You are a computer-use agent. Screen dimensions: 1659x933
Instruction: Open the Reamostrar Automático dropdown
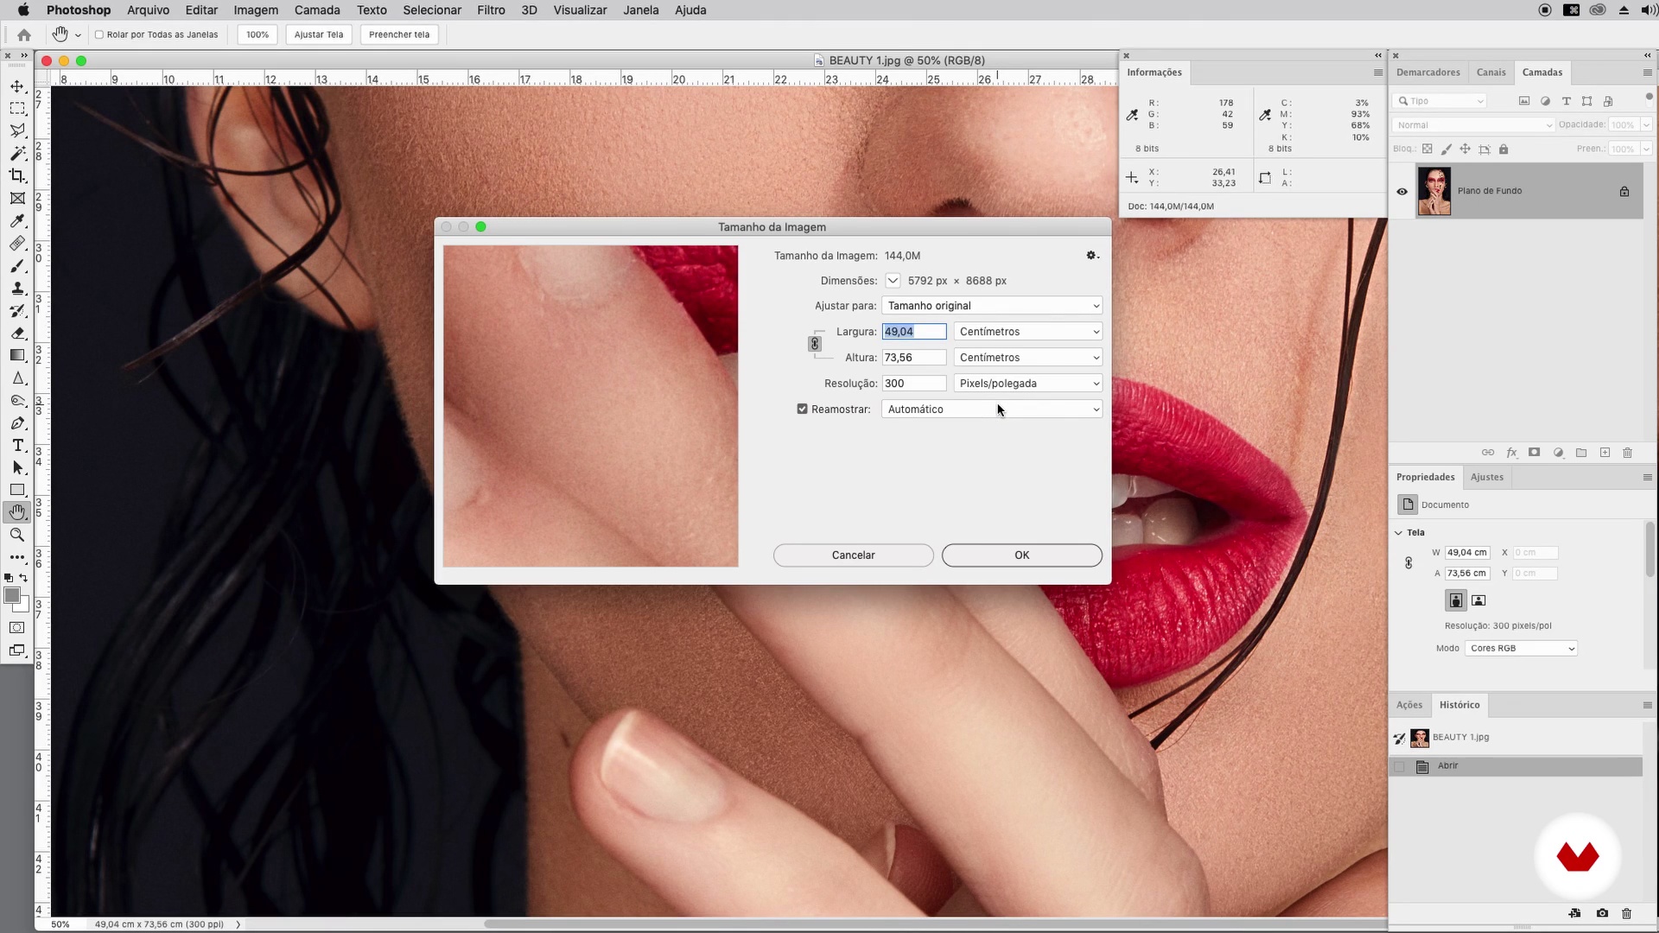992,409
